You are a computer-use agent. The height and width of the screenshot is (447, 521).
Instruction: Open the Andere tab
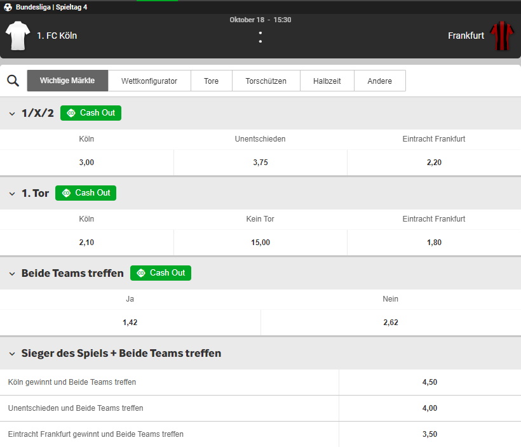tap(380, 81)
